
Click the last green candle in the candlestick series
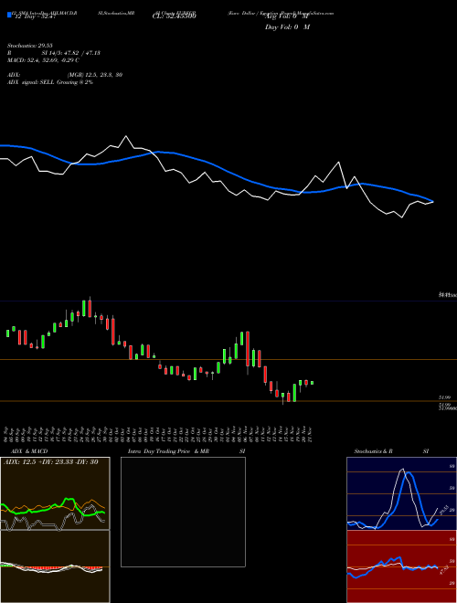312,383
